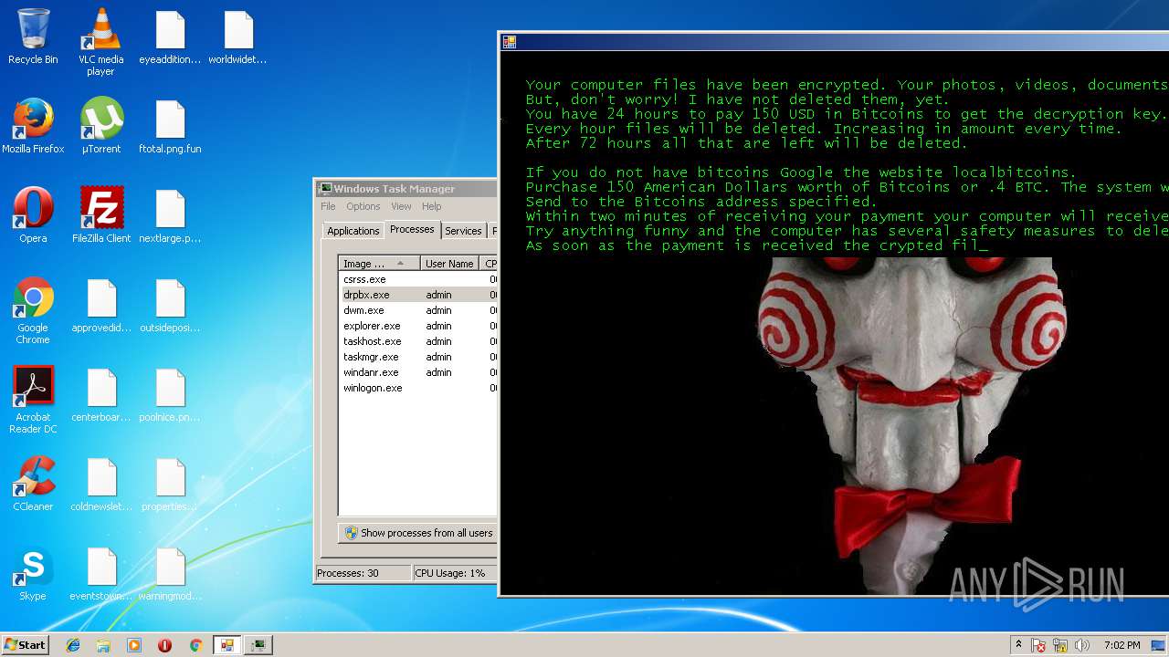Click CPU Usage: 1% status entry
Image resolution: width=1169 pixels, height=657 pixels.
[x=454, y=573]
